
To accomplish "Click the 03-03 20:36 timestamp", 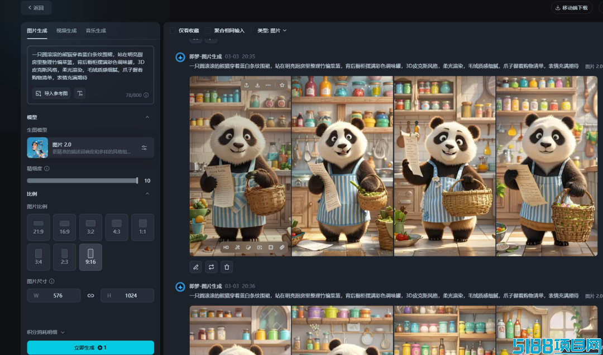I will pyautogui.click(x=240, y=286).
